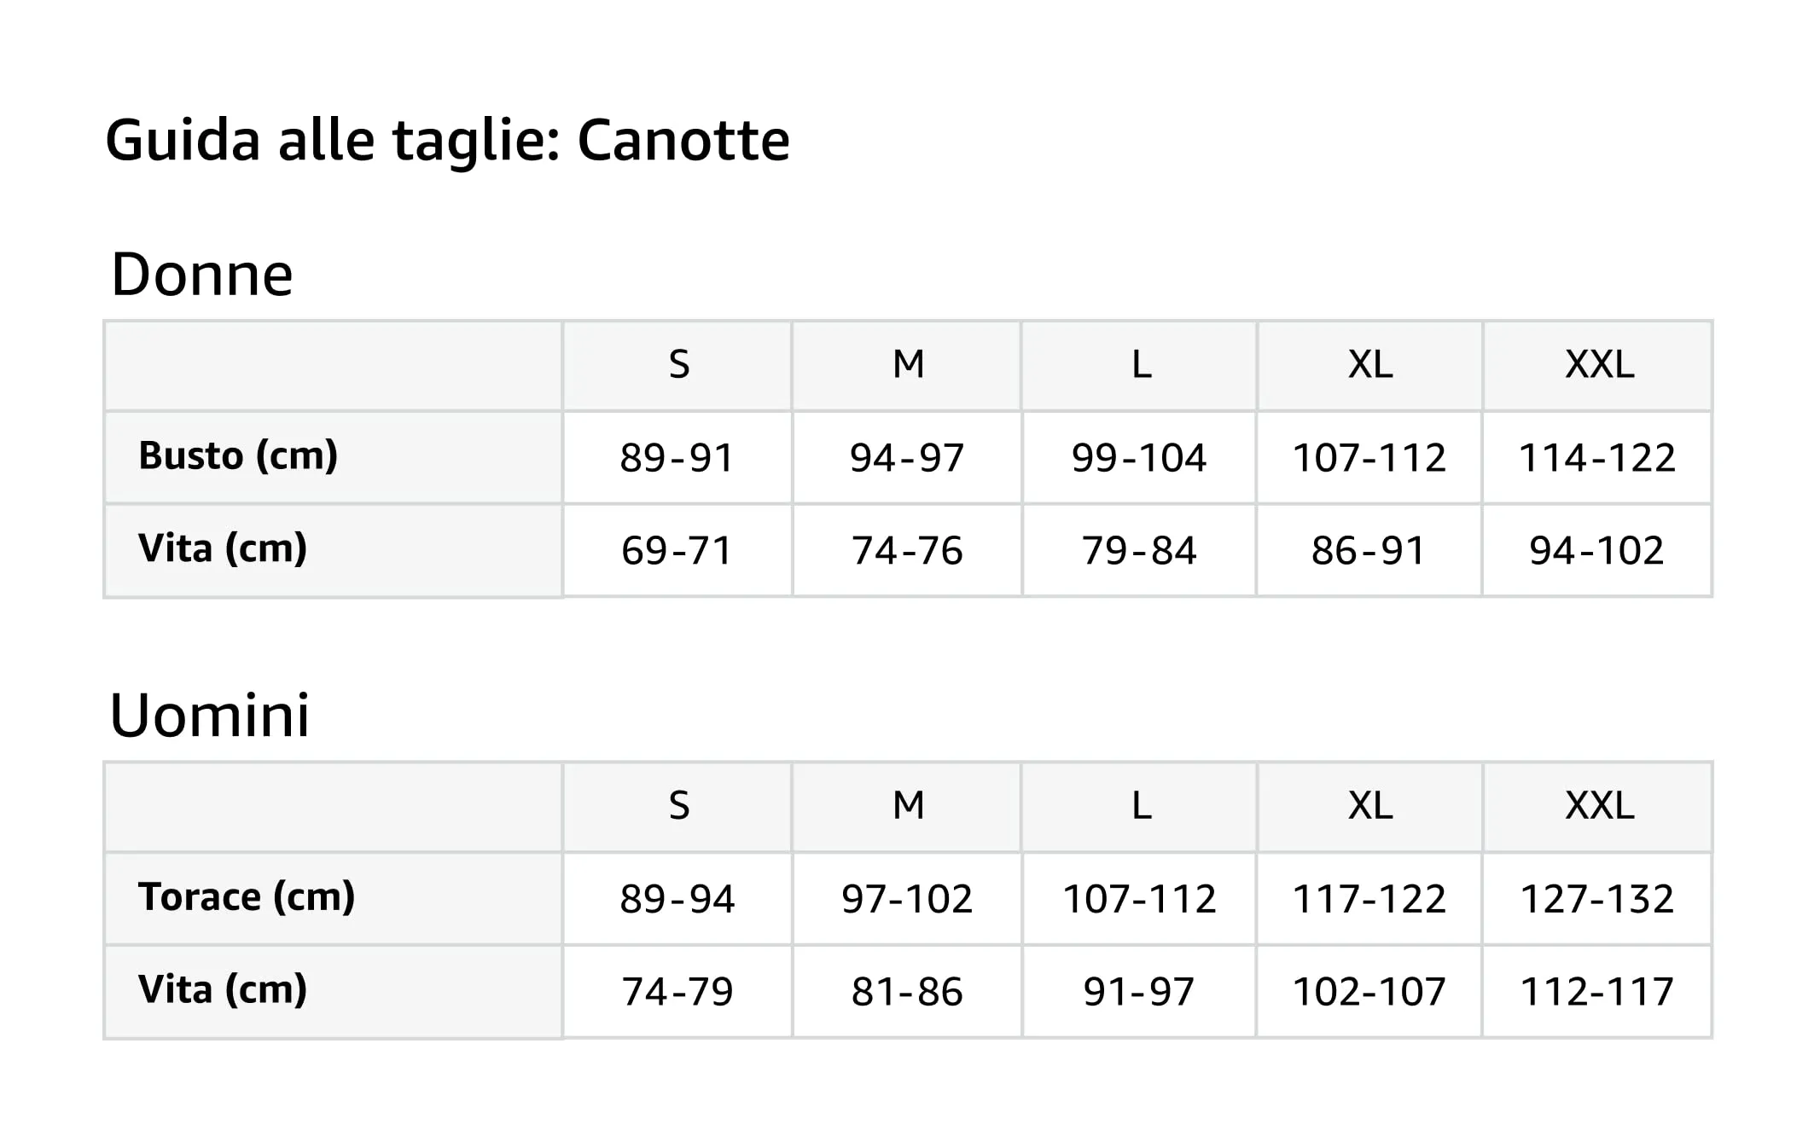Select the 114-122 bust measurement cell

tap(1596, 458)
